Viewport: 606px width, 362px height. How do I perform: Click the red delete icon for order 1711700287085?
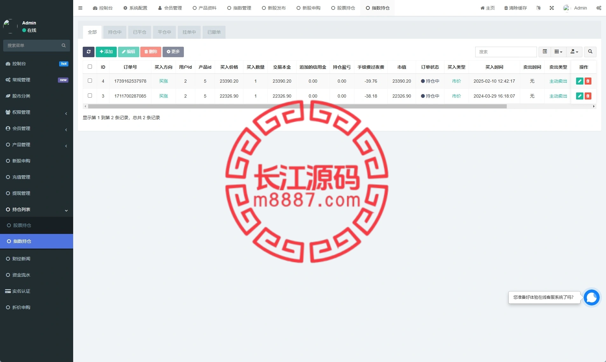pyautogui.click(x=588, y=96)
